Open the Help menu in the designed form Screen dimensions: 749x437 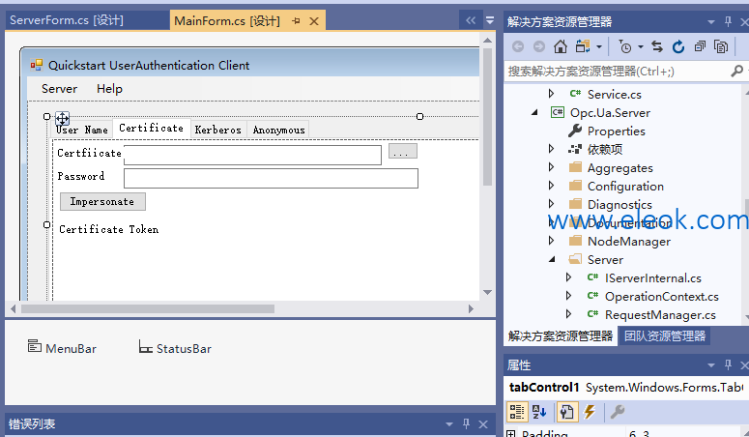[109, 88]
